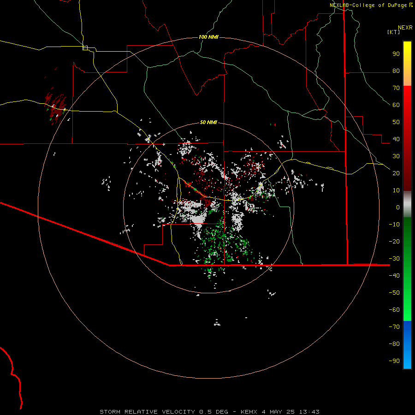Click the -40 value on the velocity scale

coord(394,276)
